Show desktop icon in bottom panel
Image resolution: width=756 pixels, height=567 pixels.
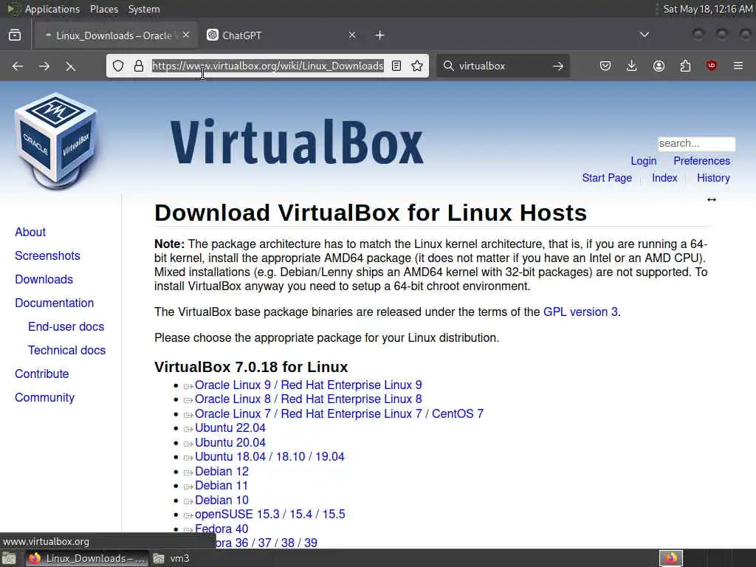tap(9, 559)
